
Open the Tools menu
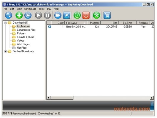point(42,9)
